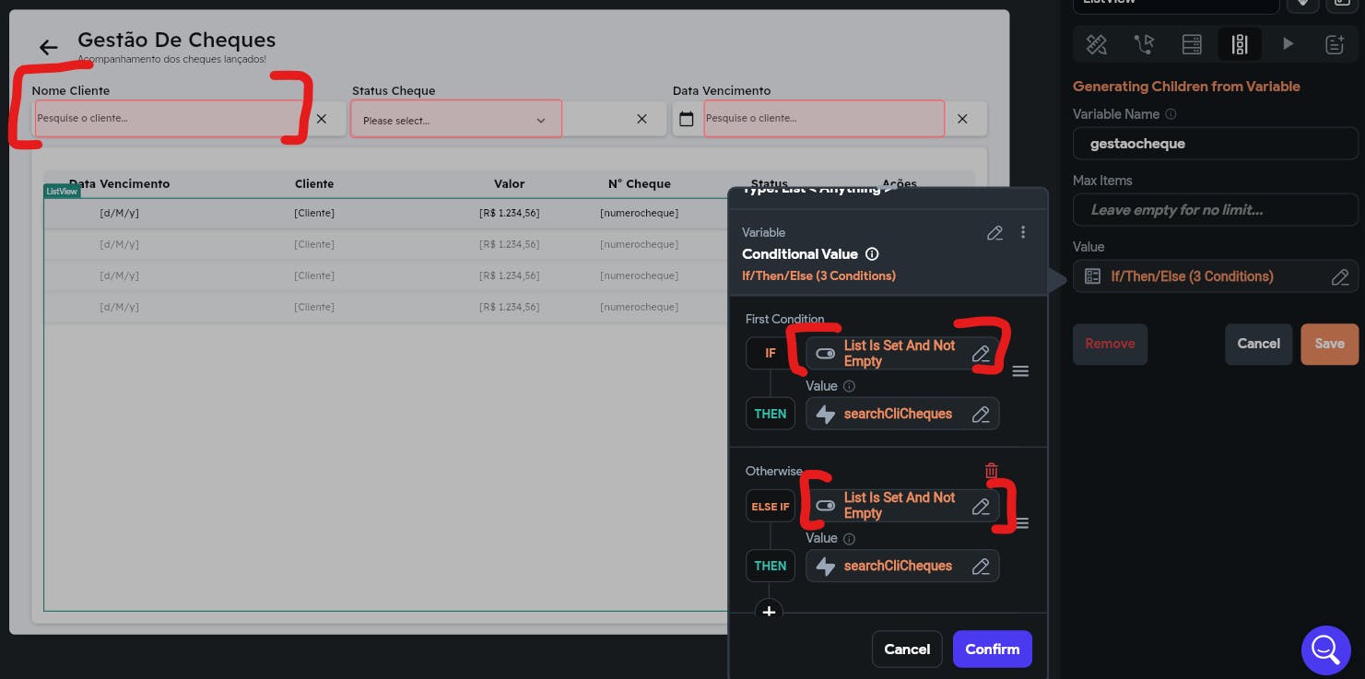Select the Generate Dynamic Children tab icon
Screen dimensions: 1365x679
(1240, 43)
